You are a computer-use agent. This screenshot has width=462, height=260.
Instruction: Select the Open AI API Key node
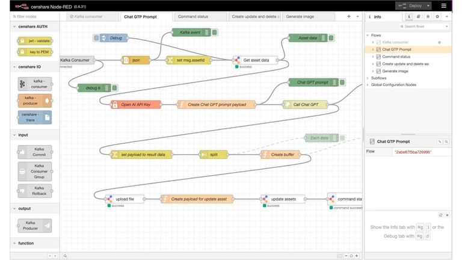tap(136, 105)
